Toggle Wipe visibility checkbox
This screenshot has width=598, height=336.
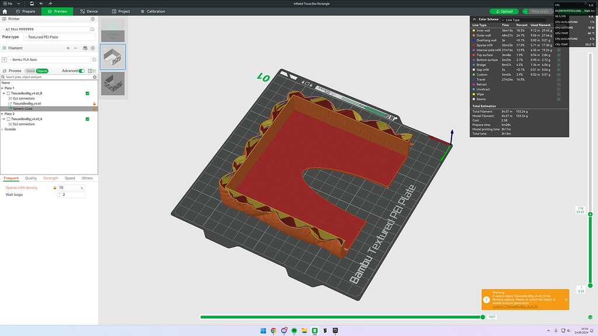click(x=559, y=94)
